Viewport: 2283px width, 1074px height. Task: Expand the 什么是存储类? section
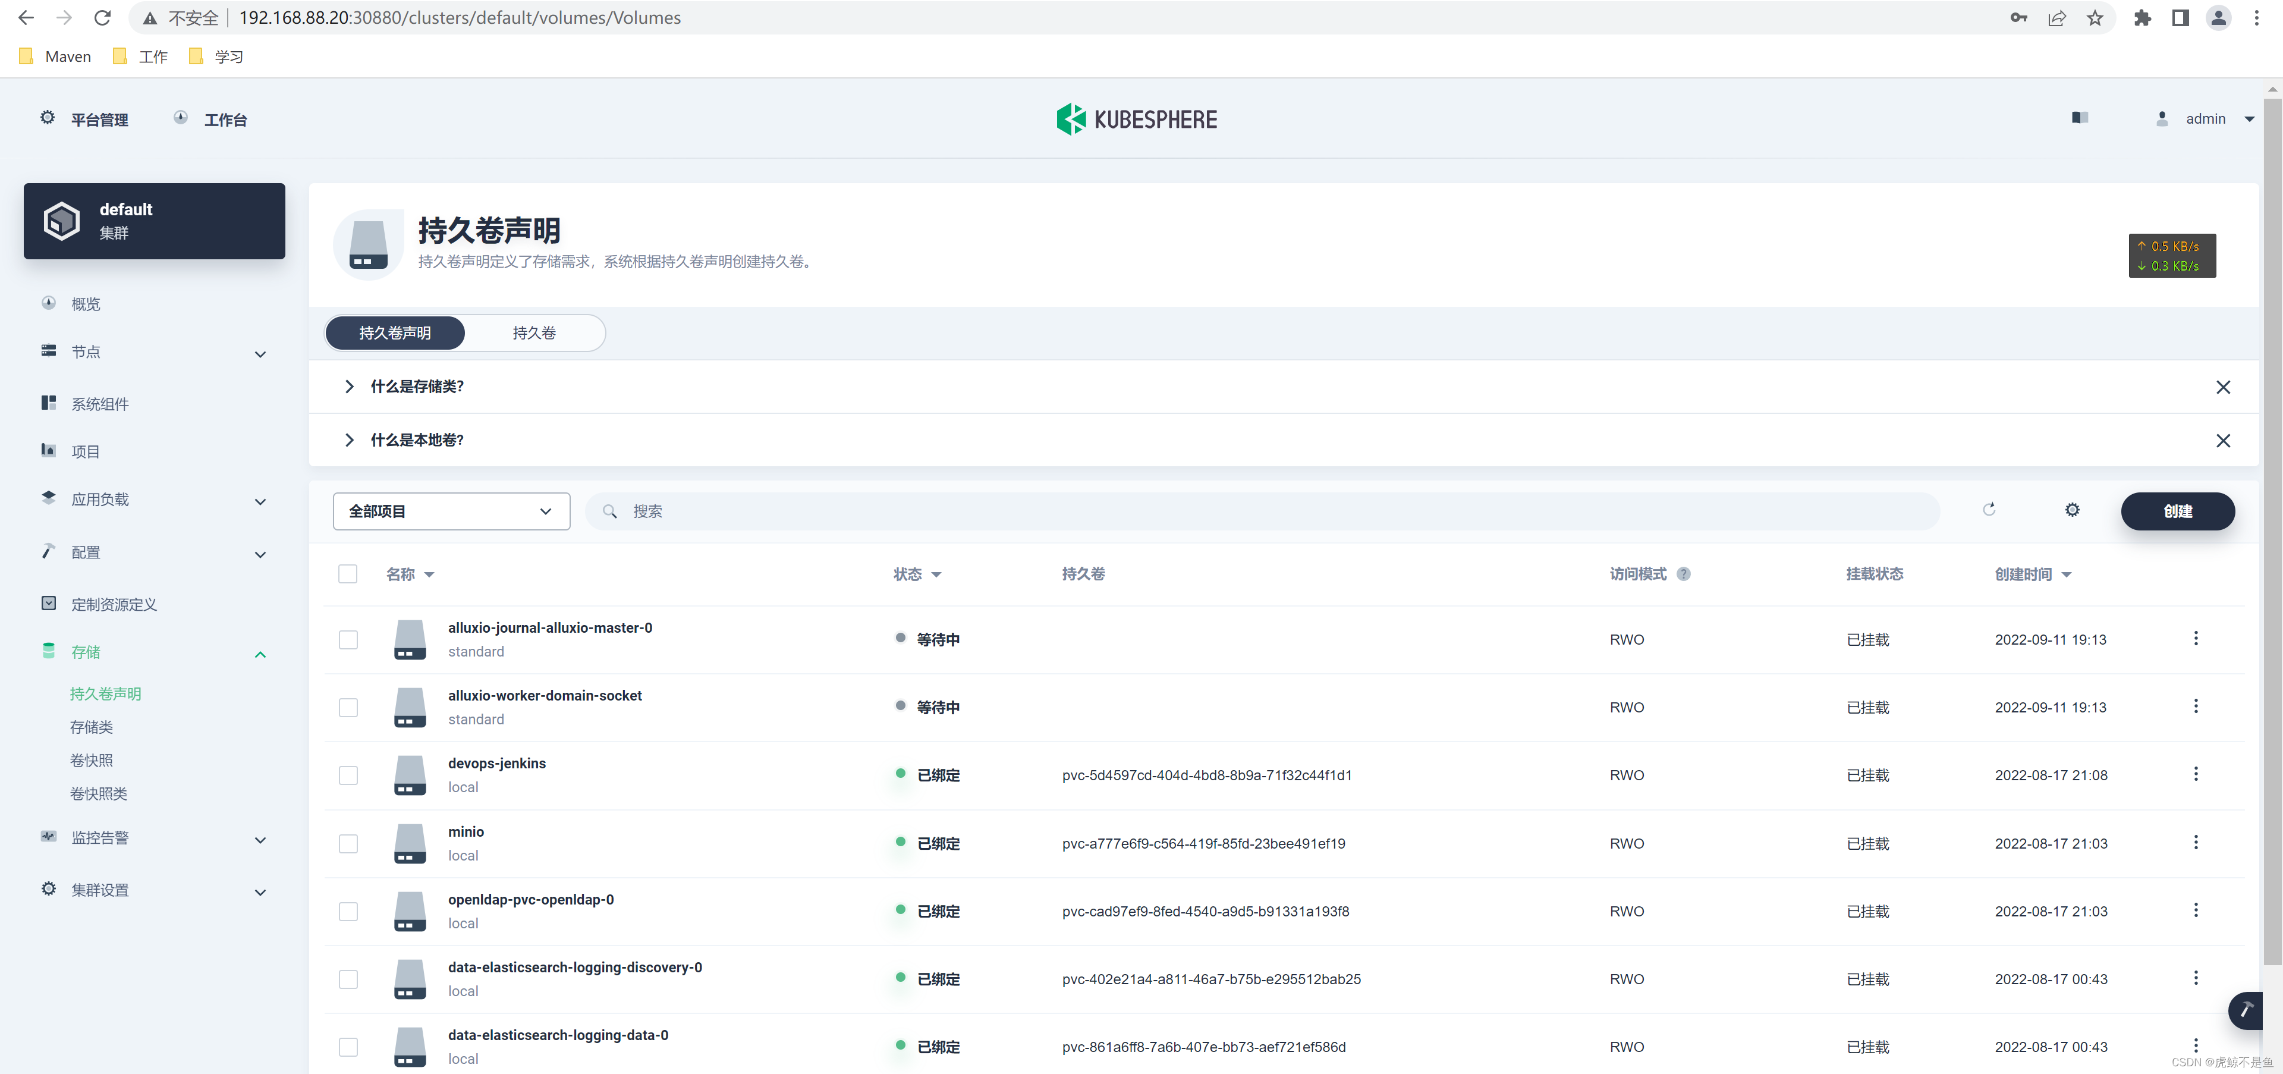tap(417, 387)
